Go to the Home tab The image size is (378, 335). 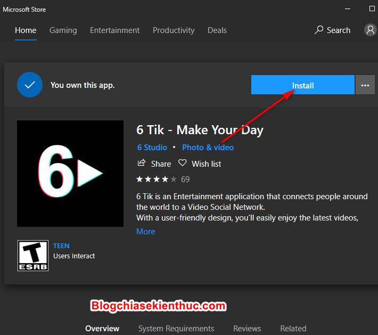[26, 30]
